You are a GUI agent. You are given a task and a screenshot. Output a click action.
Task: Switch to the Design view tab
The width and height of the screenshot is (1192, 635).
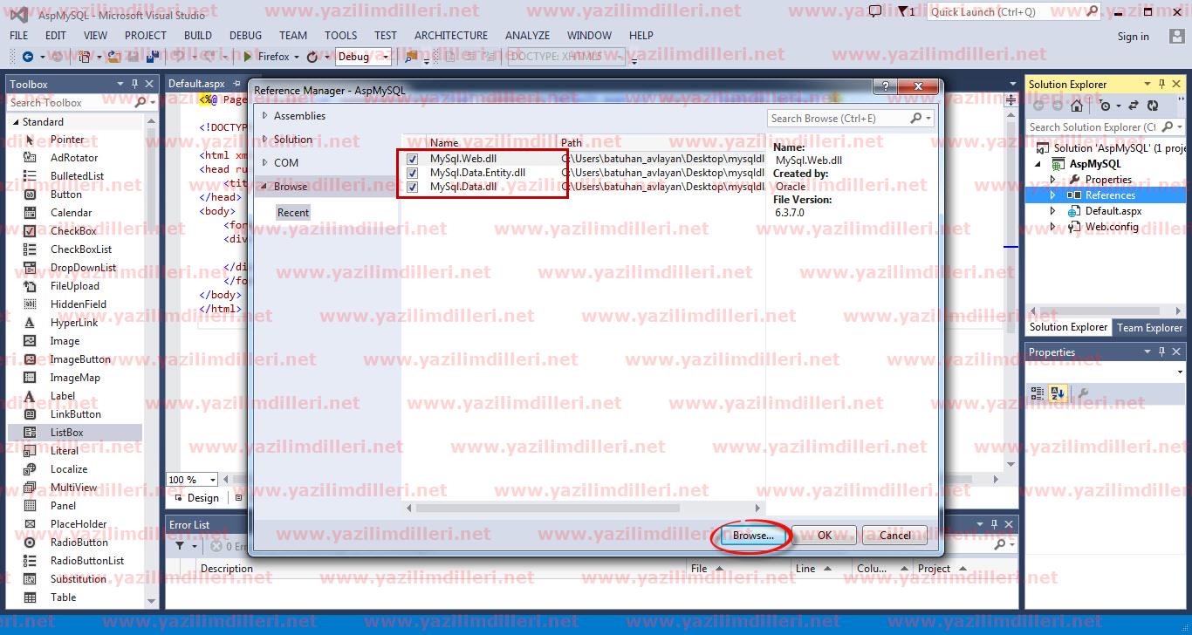pyautogui.click(x=196, y=498)
